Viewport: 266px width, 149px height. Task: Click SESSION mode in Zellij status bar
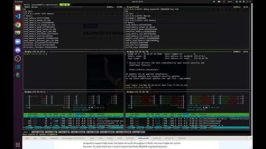pyautogui.click(x=124, y=132)
